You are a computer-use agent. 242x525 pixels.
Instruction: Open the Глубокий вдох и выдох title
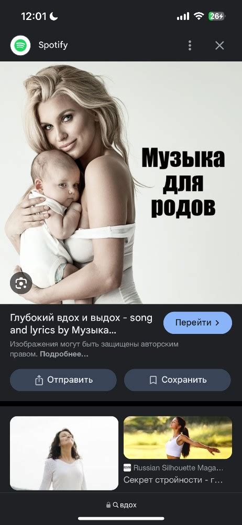[81, 324]
